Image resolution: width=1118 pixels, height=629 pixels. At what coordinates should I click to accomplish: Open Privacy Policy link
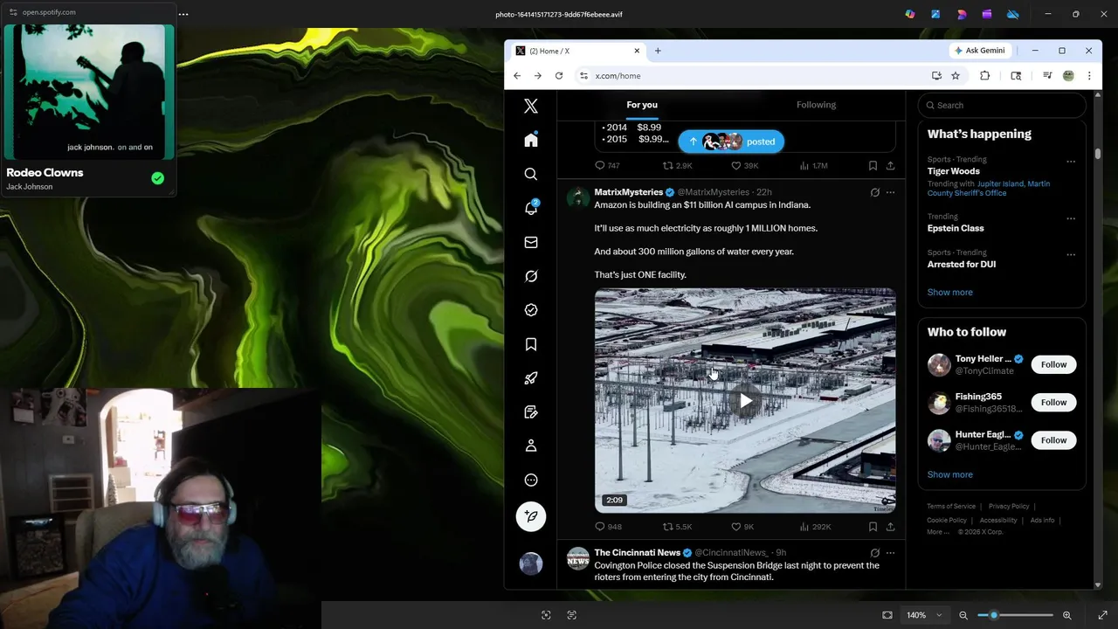click(x=1009, y=507)
